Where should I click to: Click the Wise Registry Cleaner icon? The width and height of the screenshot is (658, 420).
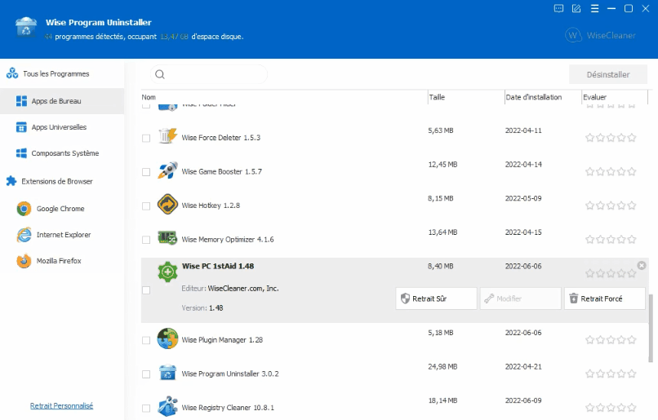pos(167,406)
